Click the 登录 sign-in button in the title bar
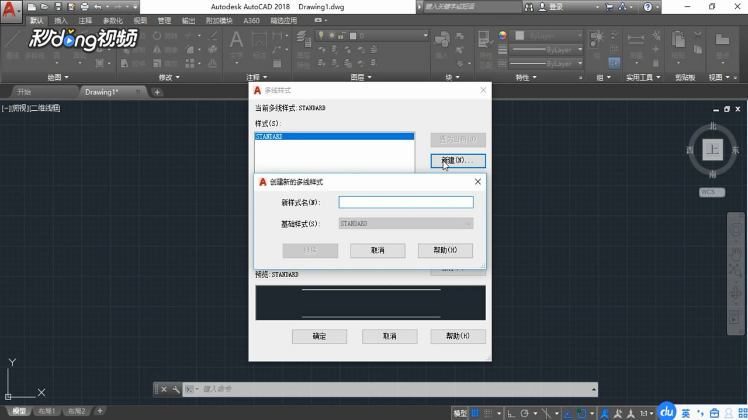The width and height of the screenshot is (748, 420). (x=551, y=7)
